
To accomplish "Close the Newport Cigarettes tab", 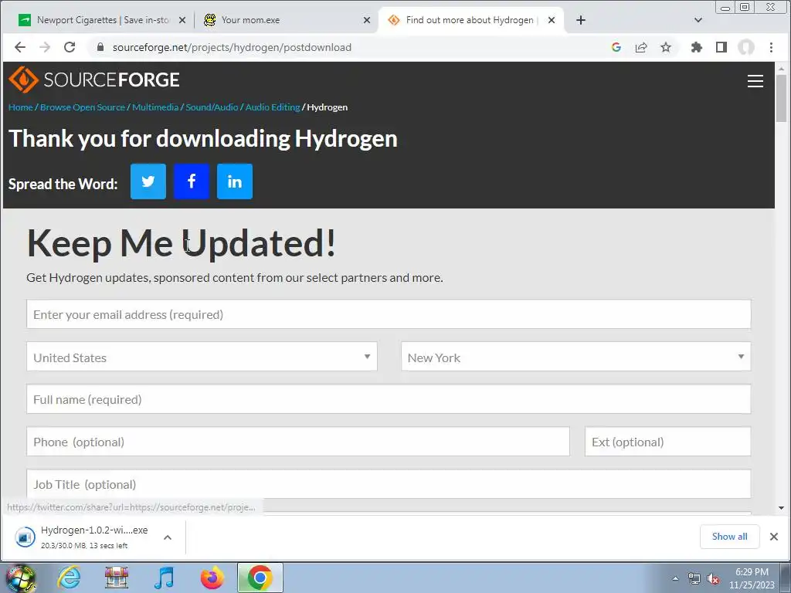I will click(x=182, y=20).
